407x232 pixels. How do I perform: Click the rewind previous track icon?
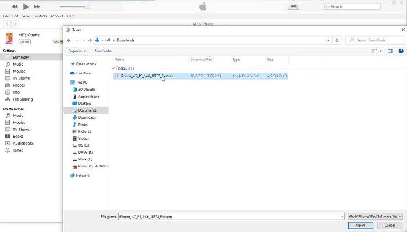click(15, 6)
